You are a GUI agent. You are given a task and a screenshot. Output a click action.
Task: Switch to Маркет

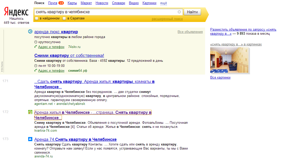[86, 3]
